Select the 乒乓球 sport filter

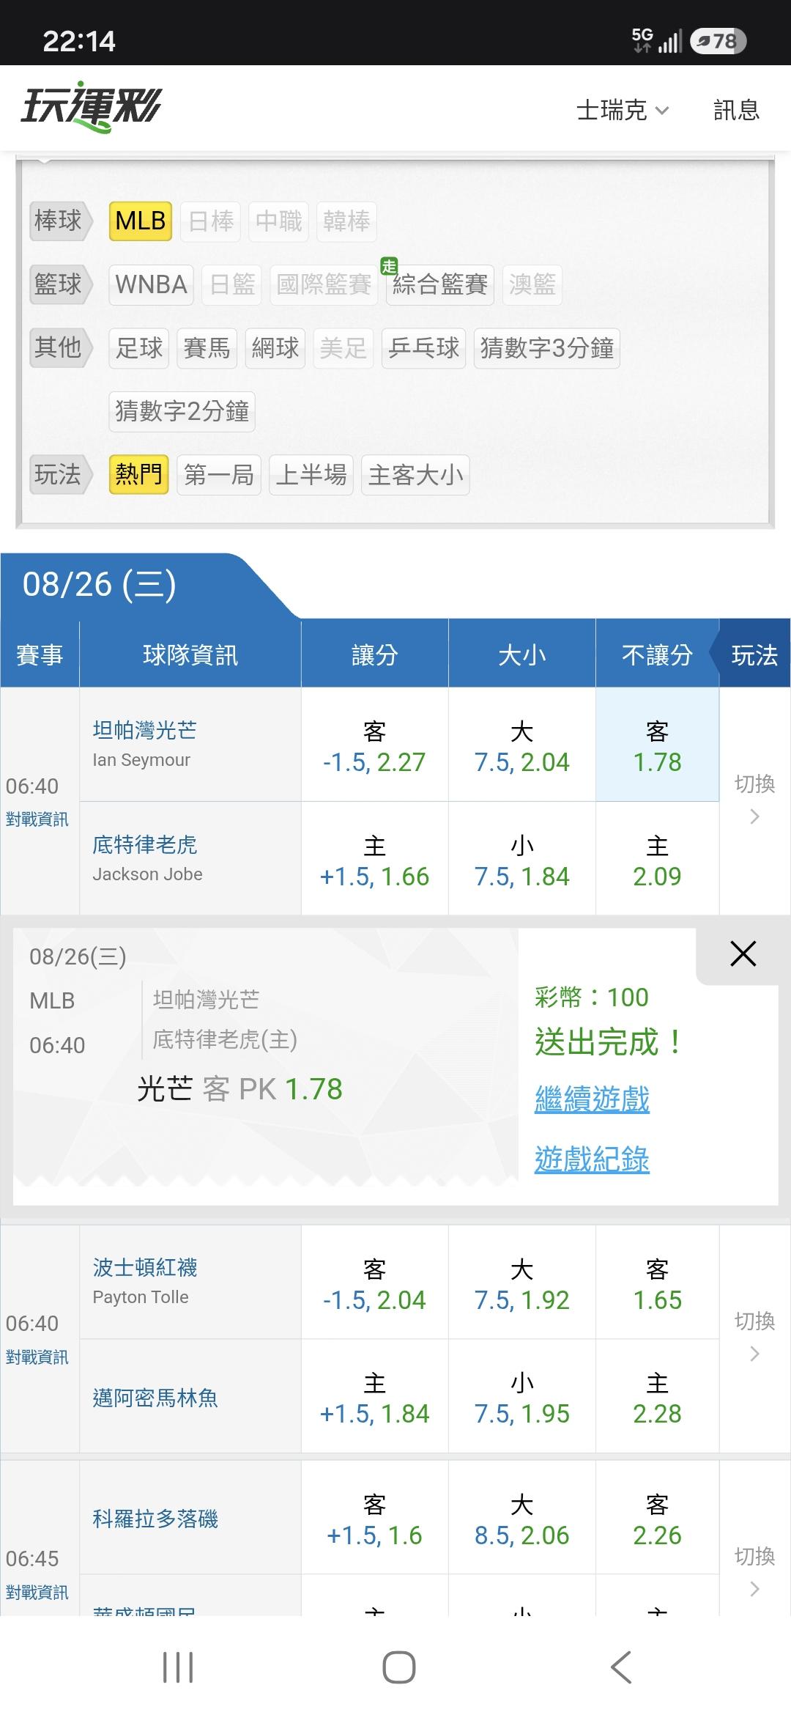pyautogui.click(x=424, y=347)
